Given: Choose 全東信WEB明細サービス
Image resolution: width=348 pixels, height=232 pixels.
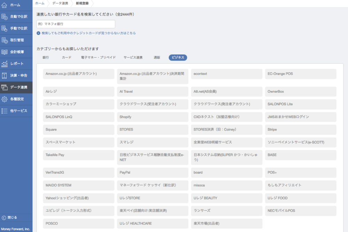Looking at the screenshot, I should pos(227,142).
